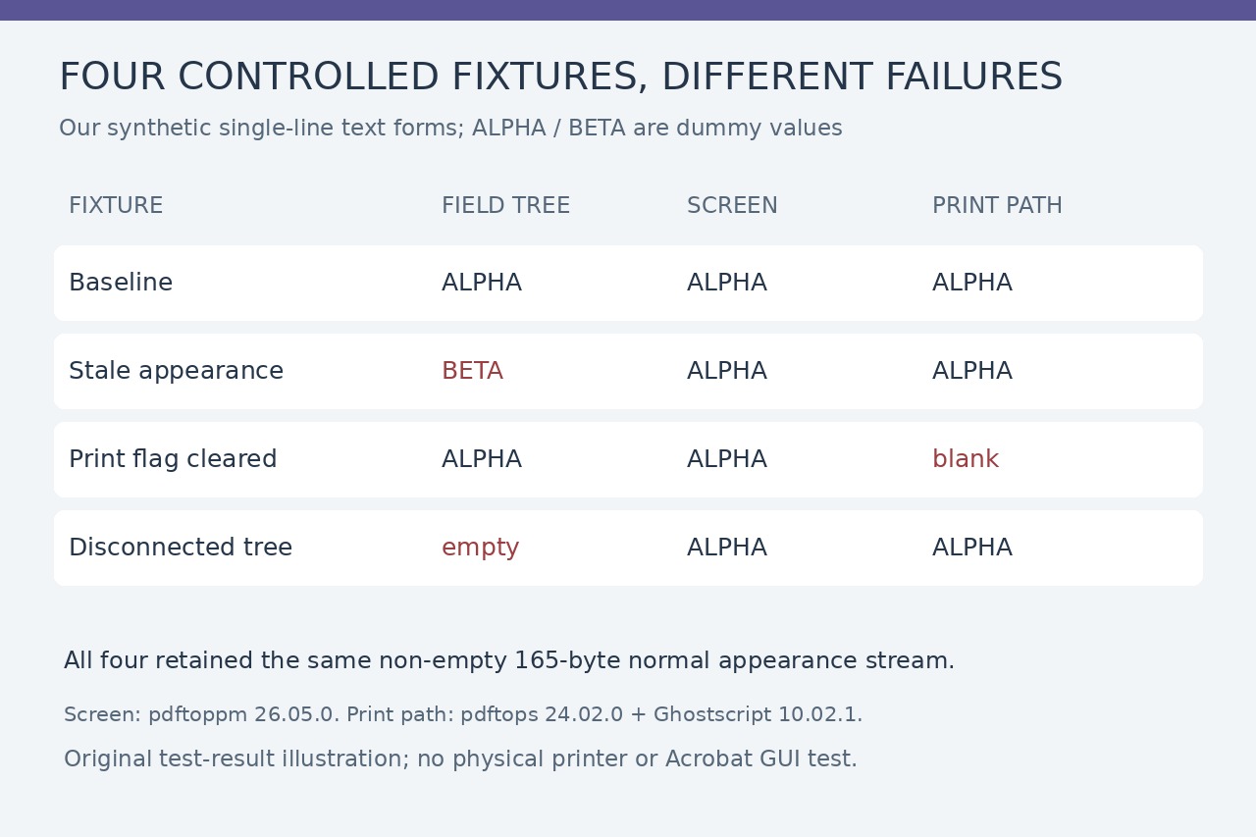Image resolution: width=1256 pixels, height=837 pixels.
Task: Click Print flag cleared FIELD TREE ALPHA
Action: 482,459
